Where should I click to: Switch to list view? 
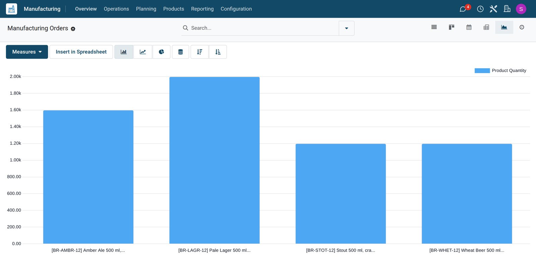pos(434,27)
